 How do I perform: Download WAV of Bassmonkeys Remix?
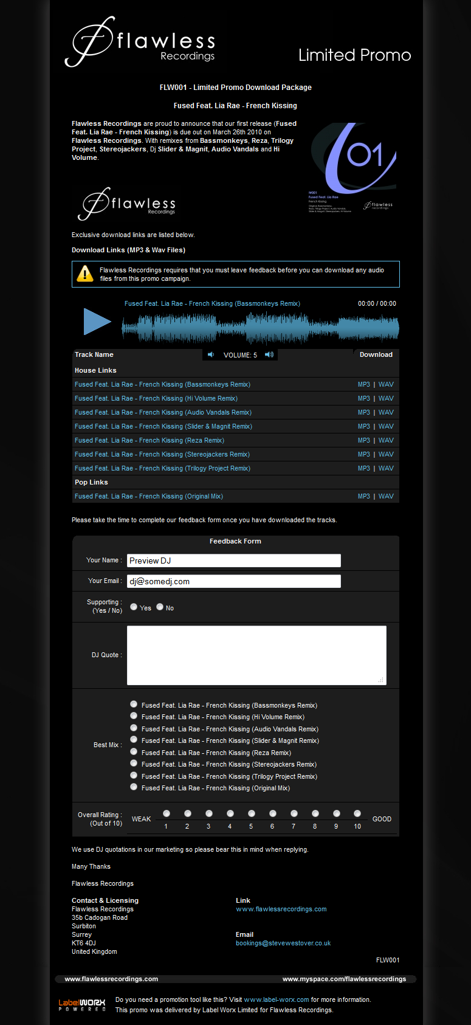[386, 384]
